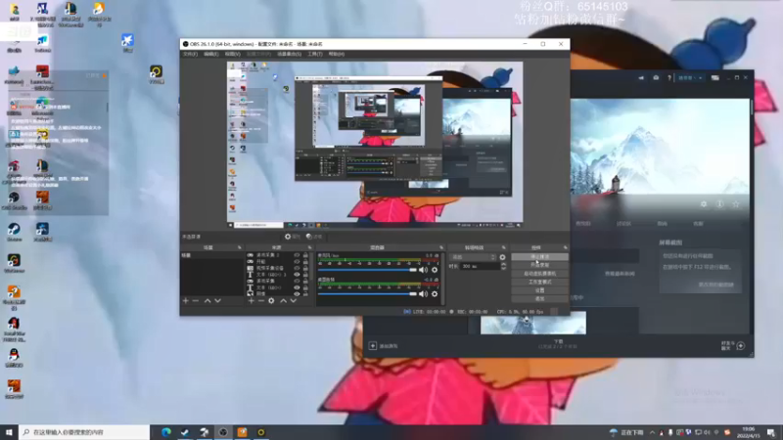Viewport: 783px width, 440px height.
Task: Click 桌面音频 volume slider
Action: (367, 294)
